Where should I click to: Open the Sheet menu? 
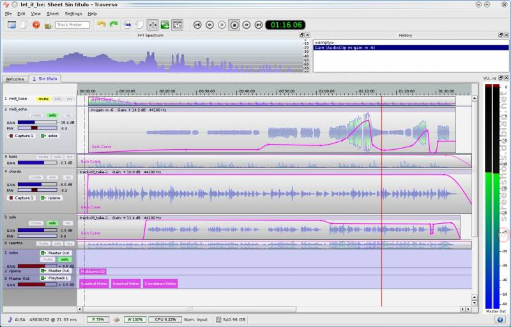pos(52,13)
